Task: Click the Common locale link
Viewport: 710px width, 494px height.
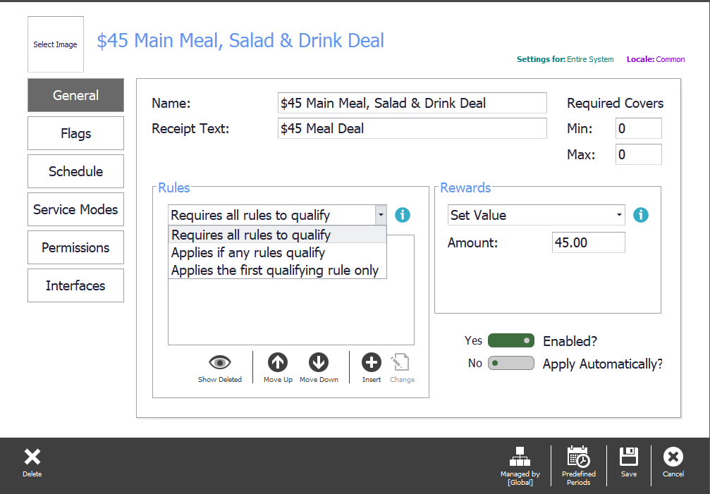Action: pyautogui.click(x=670, y=59)
